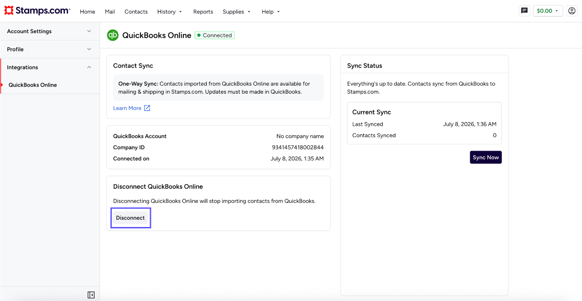Click the external link icon beside Learn More

tap(147, 108)
